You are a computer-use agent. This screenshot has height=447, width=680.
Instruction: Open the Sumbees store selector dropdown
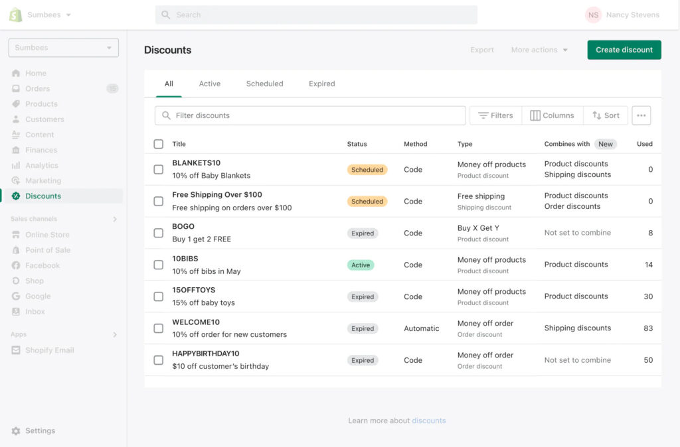pos(64,48)
